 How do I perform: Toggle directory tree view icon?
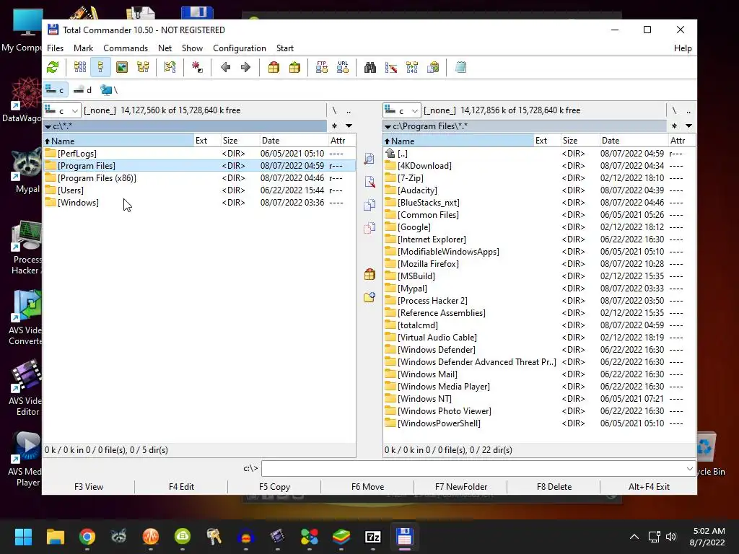(x=143, y=67)
